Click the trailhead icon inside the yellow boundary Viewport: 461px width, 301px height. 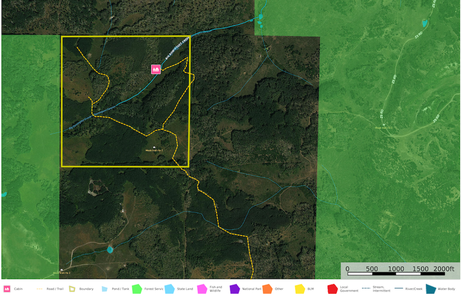[x=154, y=147]
